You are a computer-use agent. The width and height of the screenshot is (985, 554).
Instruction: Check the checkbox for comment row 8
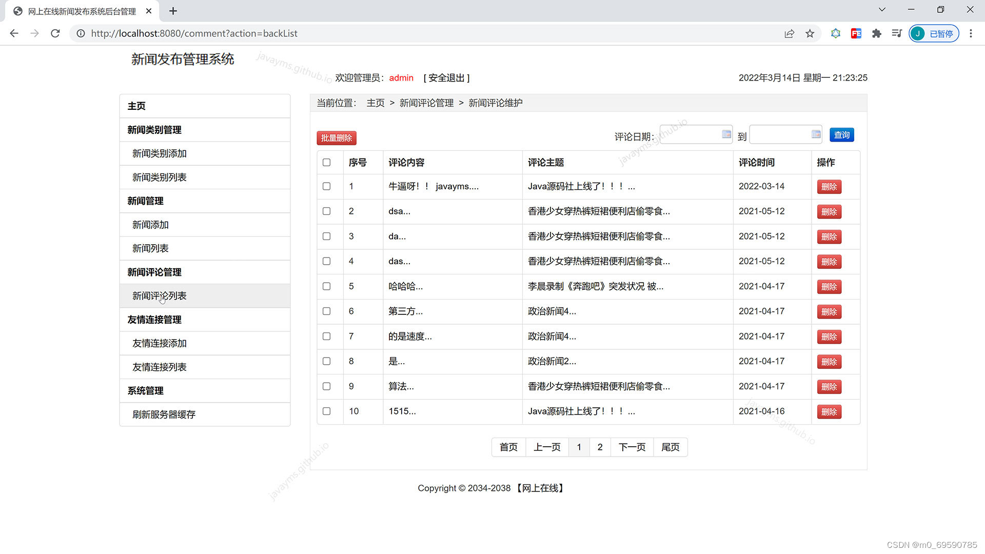click(x=326, y=361)
